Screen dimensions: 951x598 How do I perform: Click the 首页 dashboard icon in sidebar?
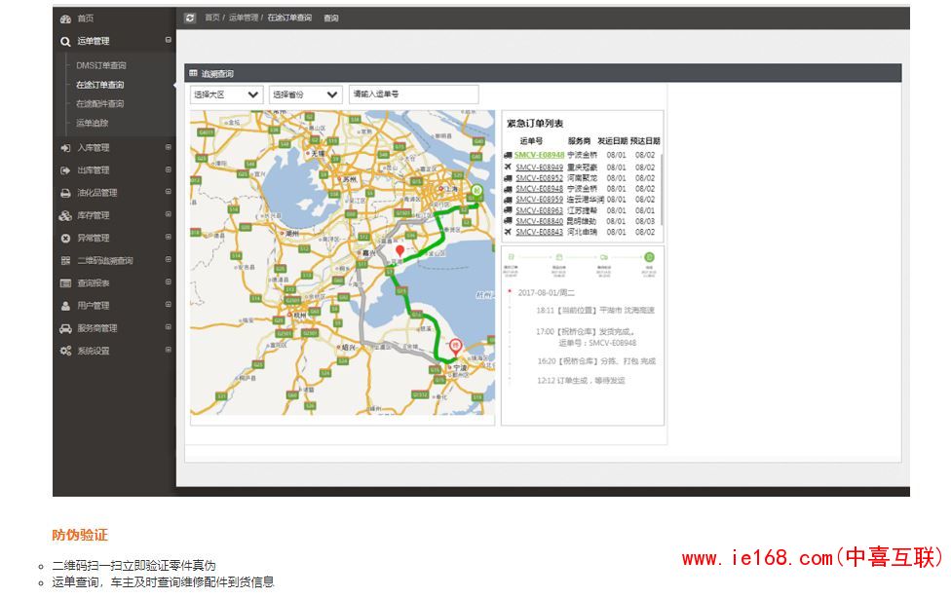[x=65, y=19]
